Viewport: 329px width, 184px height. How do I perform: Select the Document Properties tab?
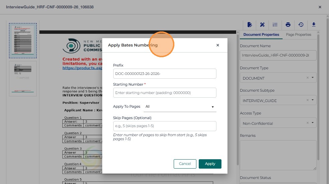coord(261,35)
